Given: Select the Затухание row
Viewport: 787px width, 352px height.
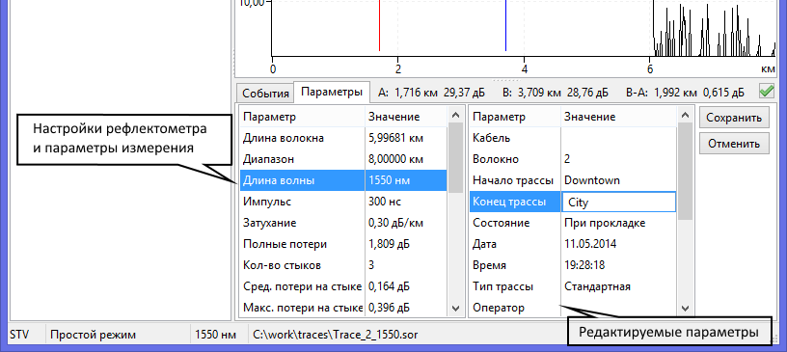Looking at the screenshot, I should [343, 223].
